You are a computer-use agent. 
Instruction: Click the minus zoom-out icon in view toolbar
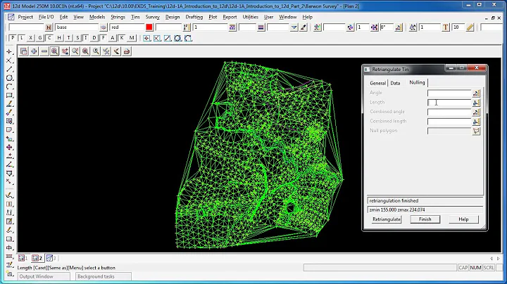(x=44, y=51)
